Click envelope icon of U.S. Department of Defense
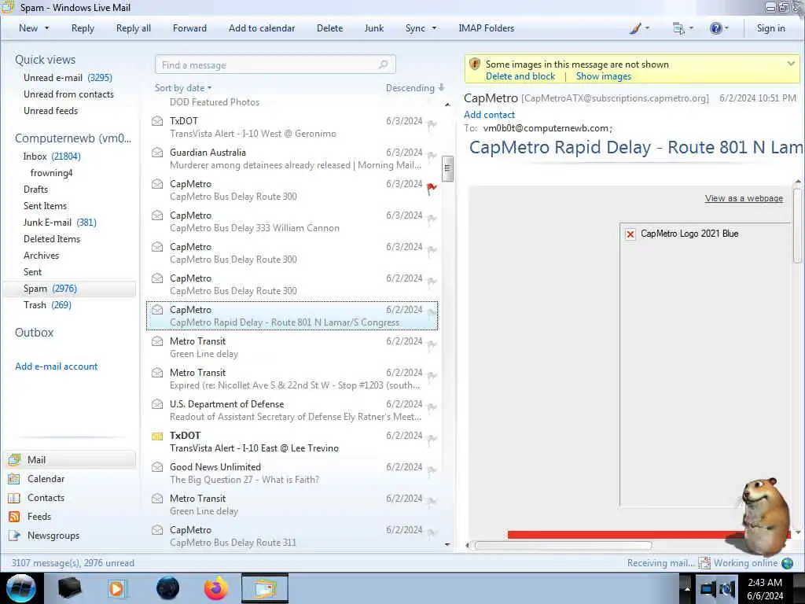This screenshot has height=604, width=805. coord(157,404)
